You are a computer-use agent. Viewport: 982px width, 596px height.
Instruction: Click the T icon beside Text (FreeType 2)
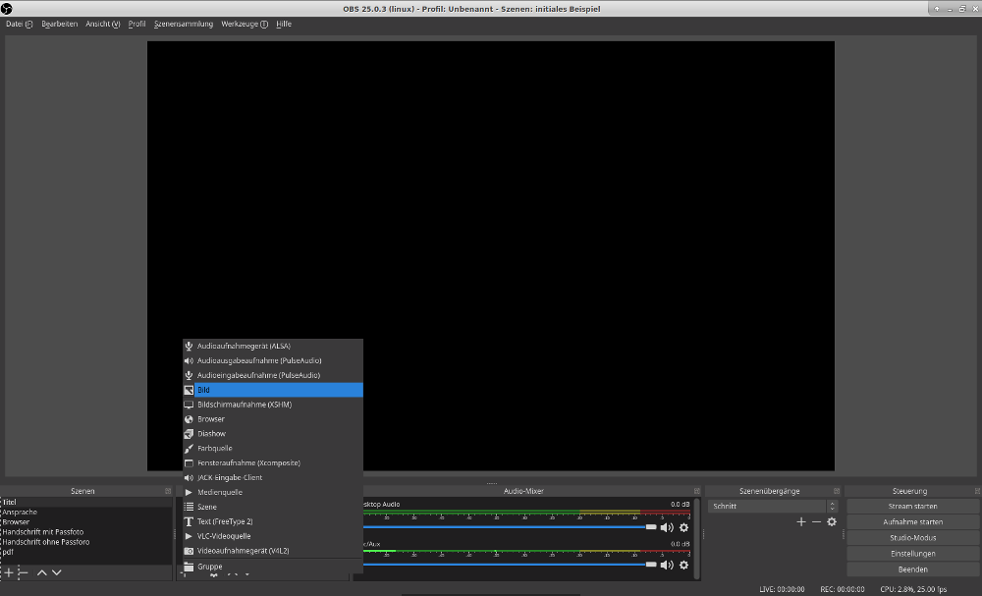click(189, 521)
